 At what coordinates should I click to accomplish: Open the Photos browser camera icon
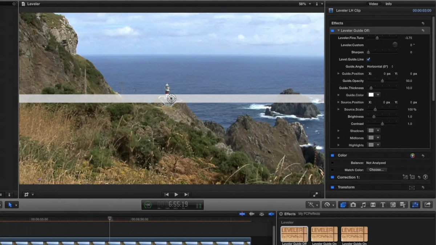(x=353, y=205)
